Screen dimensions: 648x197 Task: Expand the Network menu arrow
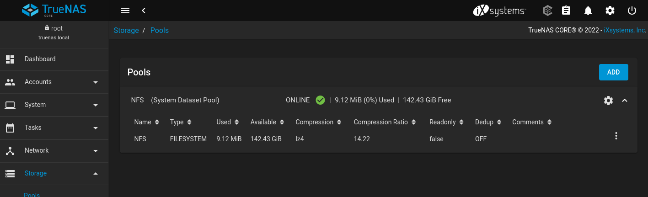(x=96, y=151)
